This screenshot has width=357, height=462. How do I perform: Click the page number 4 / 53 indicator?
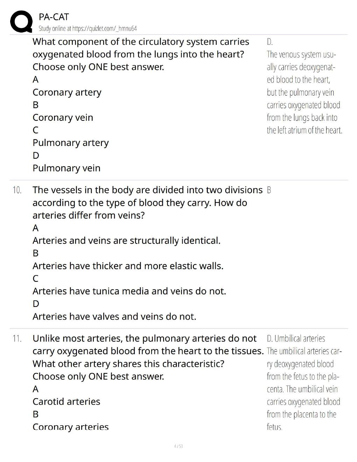click(178, 446)
